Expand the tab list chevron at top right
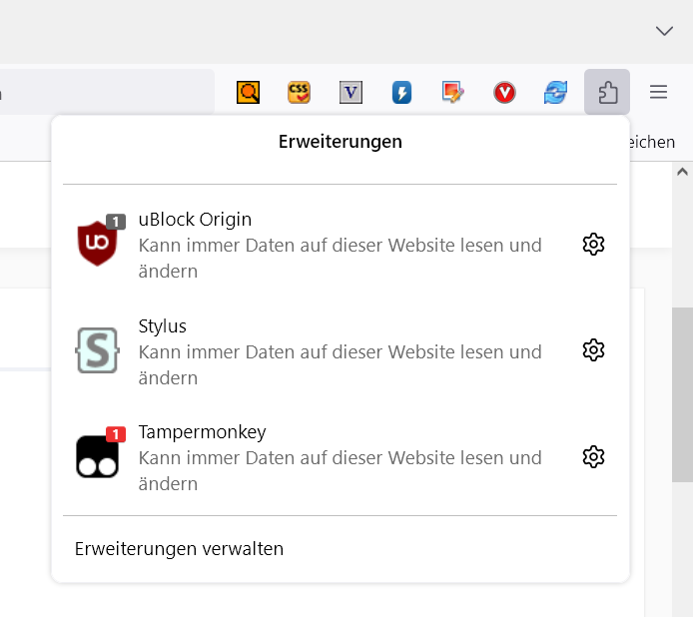 click(664, 31)
